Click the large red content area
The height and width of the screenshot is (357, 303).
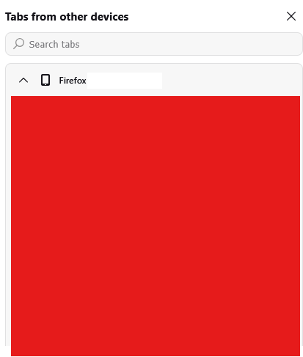156,226
